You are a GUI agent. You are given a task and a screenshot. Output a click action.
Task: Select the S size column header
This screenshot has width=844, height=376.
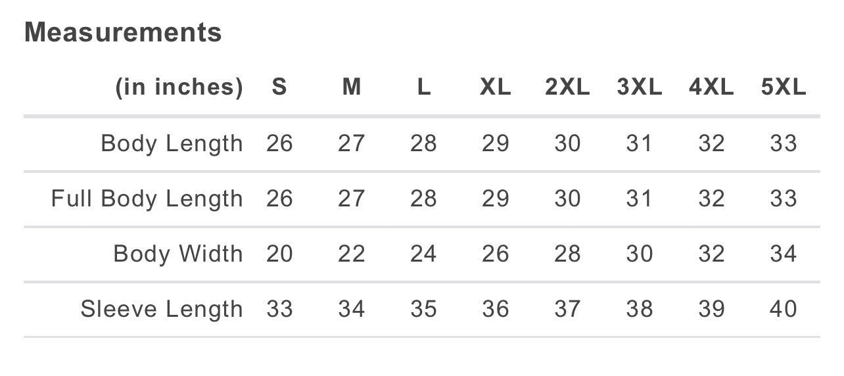(x=279, y=87)
